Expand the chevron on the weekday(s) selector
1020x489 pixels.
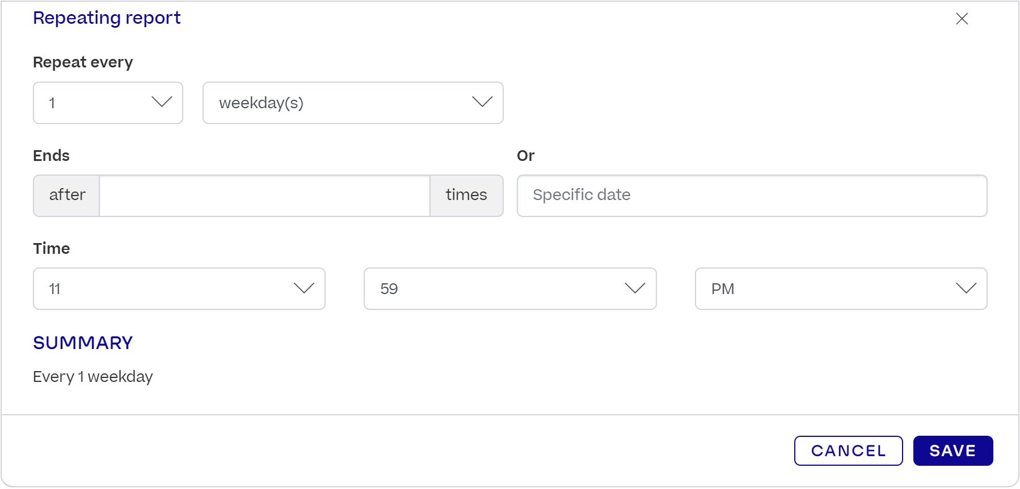482,103
